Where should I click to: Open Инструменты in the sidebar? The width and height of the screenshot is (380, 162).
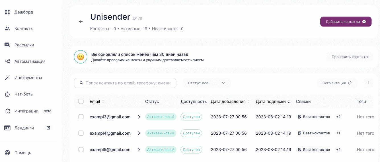click(x=28, y=78)
